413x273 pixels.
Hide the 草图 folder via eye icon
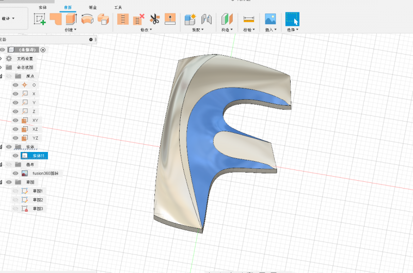click(9, 182)
